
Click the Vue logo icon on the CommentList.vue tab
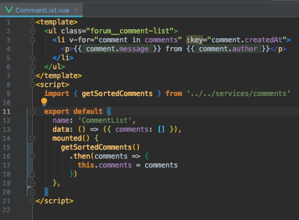point(9,10)
